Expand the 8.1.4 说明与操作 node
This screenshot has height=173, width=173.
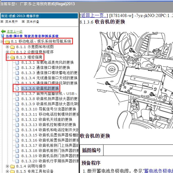pyautogui.click(x=7, y=166)
